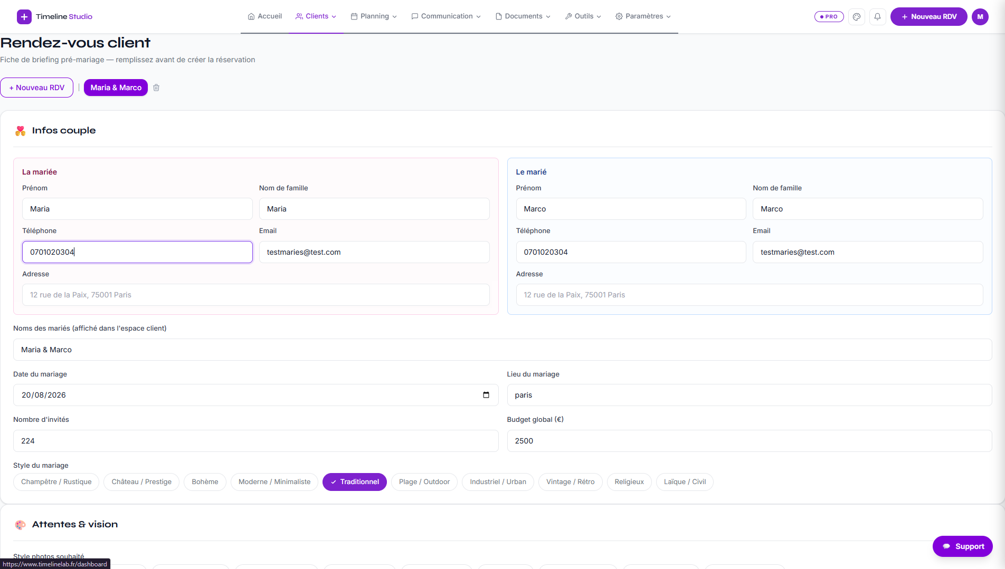Image resolution: width=1005 pixels, height=569 pixels.
Task: Open the Support chat button
Action: point(963,546)
